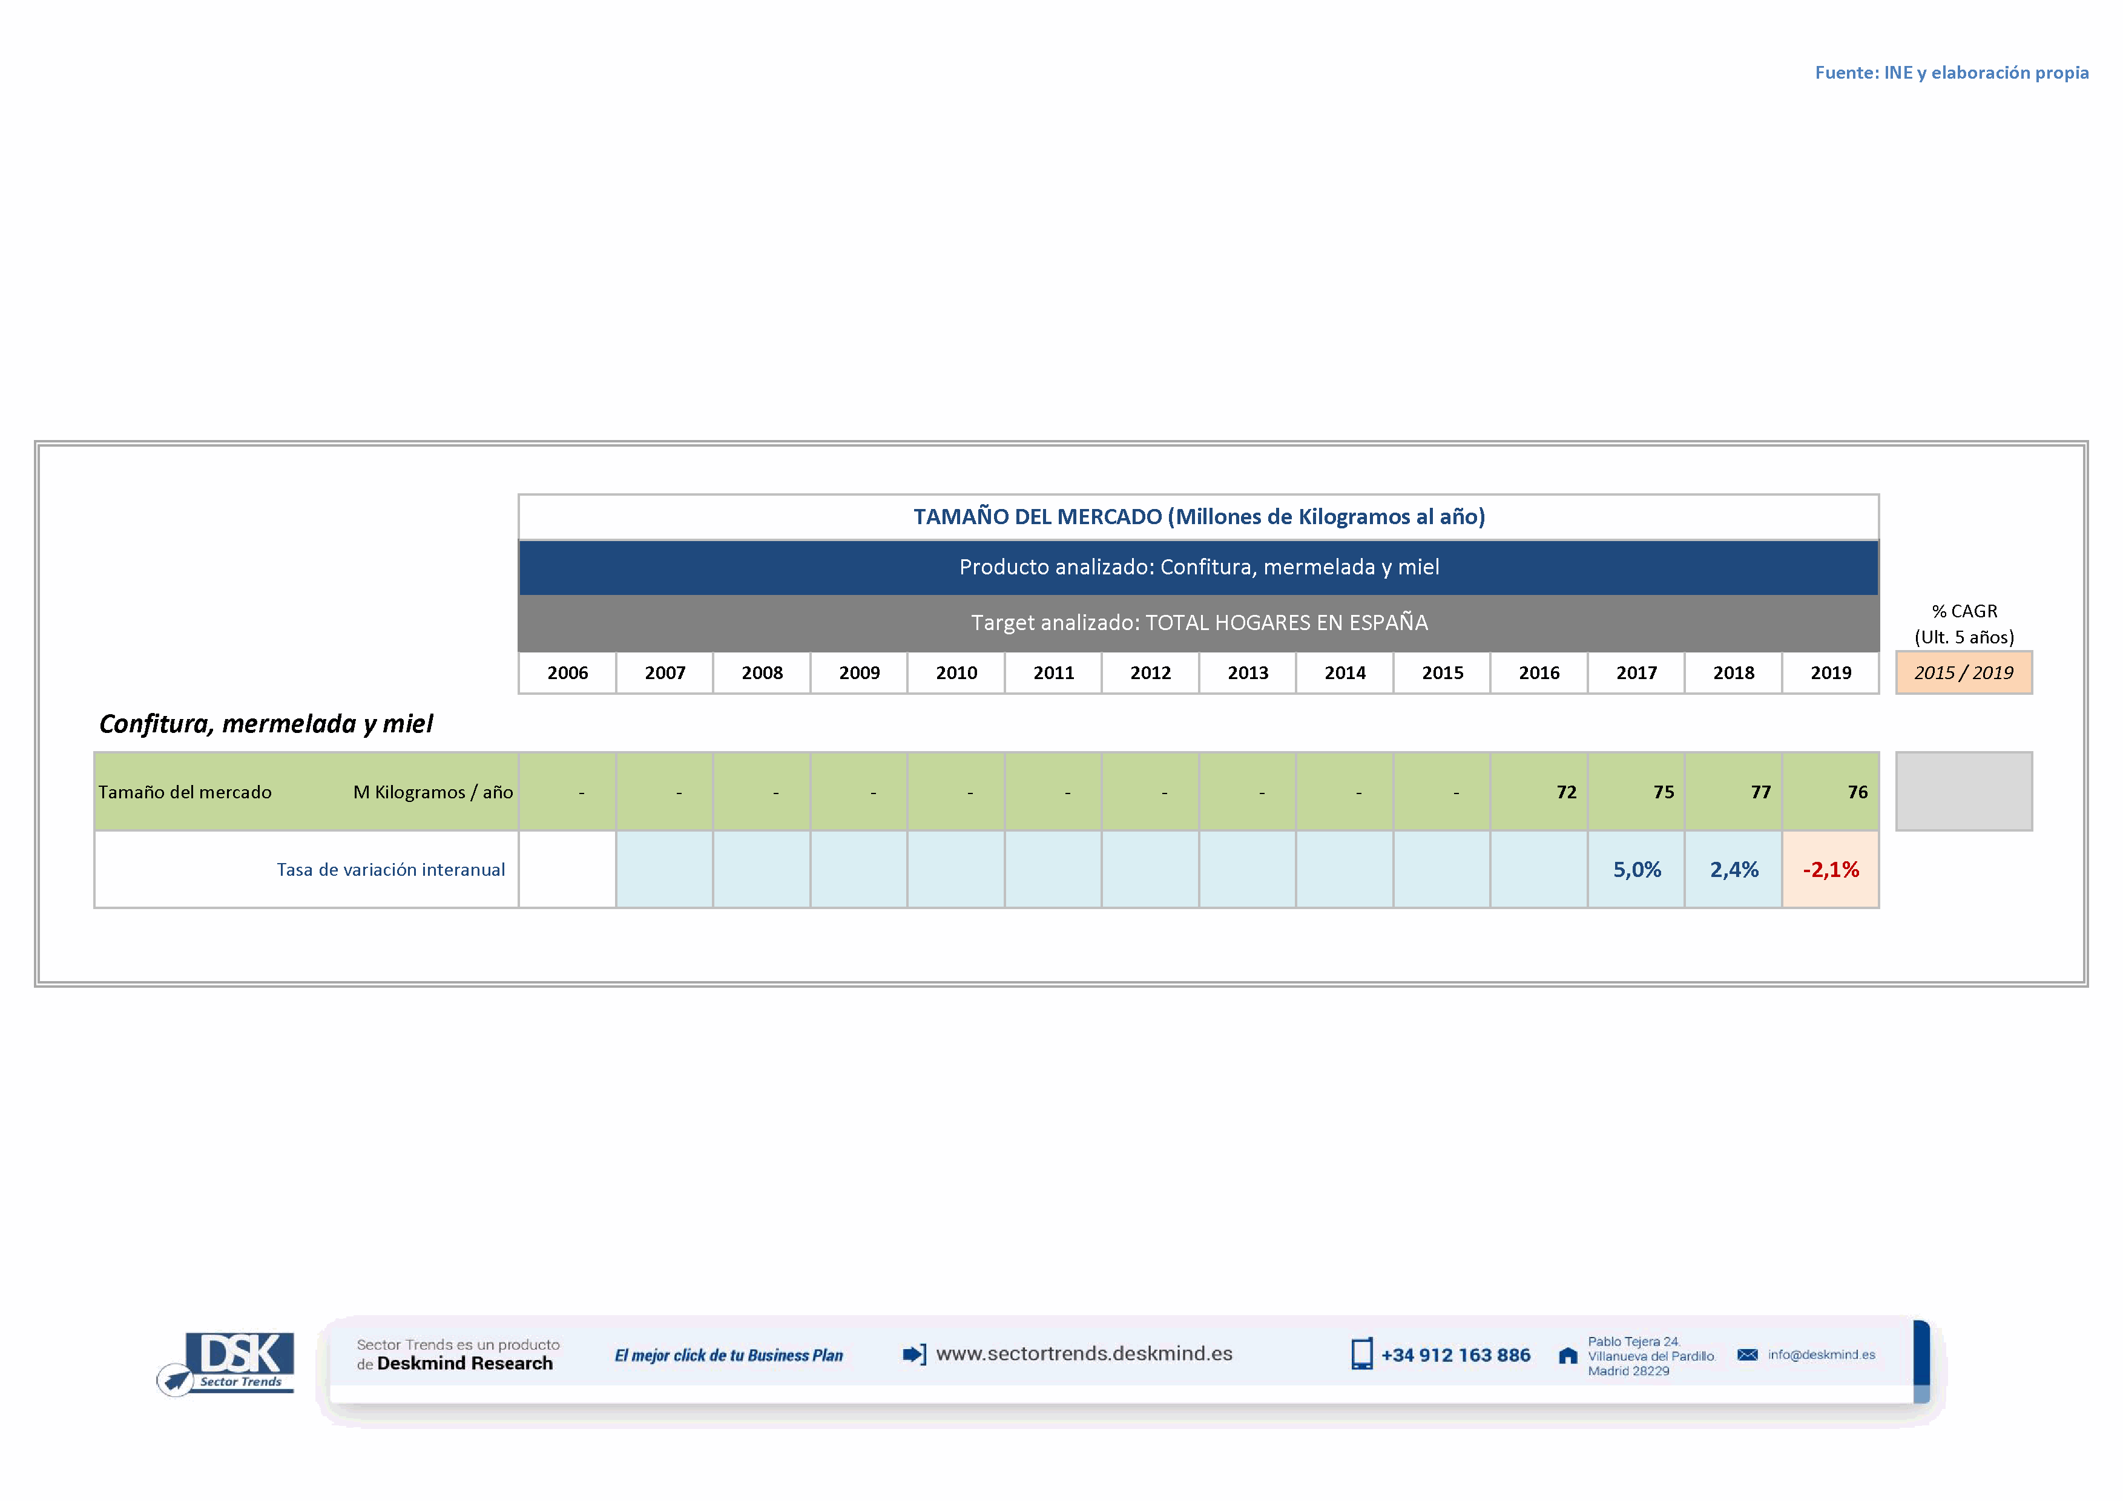Click the empty grey CAGR value box
This screenshot has height=1501, width=2123.
click(1963, 791)
